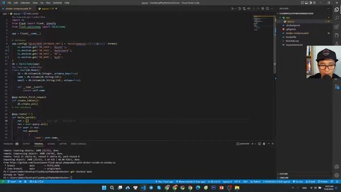Open app.py in the Explorer tree

click(290, 21)
